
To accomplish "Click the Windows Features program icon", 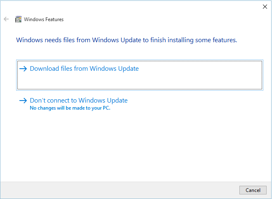I will click(19, 19).
